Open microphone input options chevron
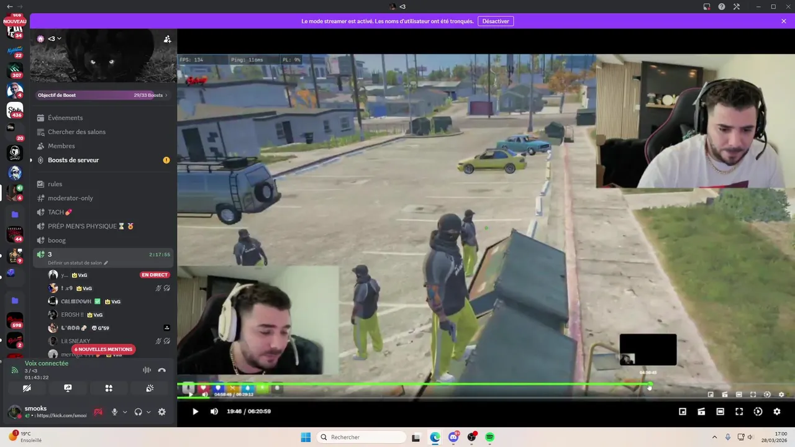Viewport: 795px width, 447px height. pyautogui.click(x=125, y=412)
